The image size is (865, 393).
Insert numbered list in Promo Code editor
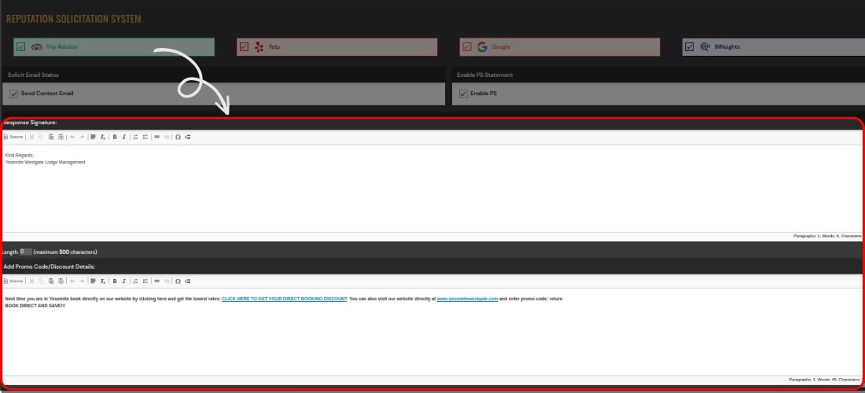(x=136, y=281)
